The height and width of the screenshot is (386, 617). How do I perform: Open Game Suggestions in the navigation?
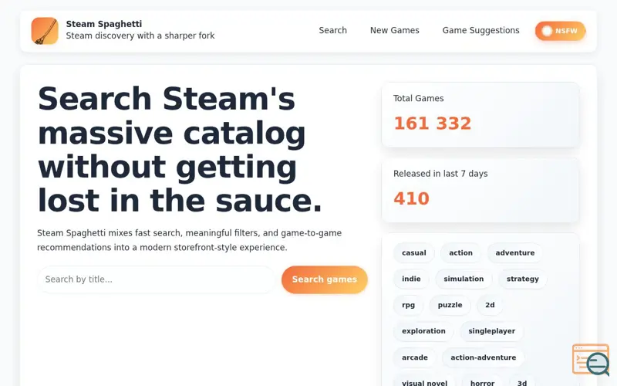(x=480, y=30)
